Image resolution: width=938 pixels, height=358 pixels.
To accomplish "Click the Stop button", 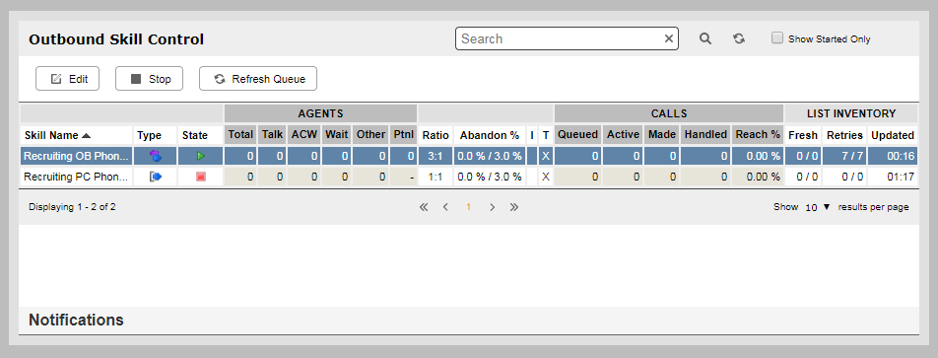I will (149, 79).
